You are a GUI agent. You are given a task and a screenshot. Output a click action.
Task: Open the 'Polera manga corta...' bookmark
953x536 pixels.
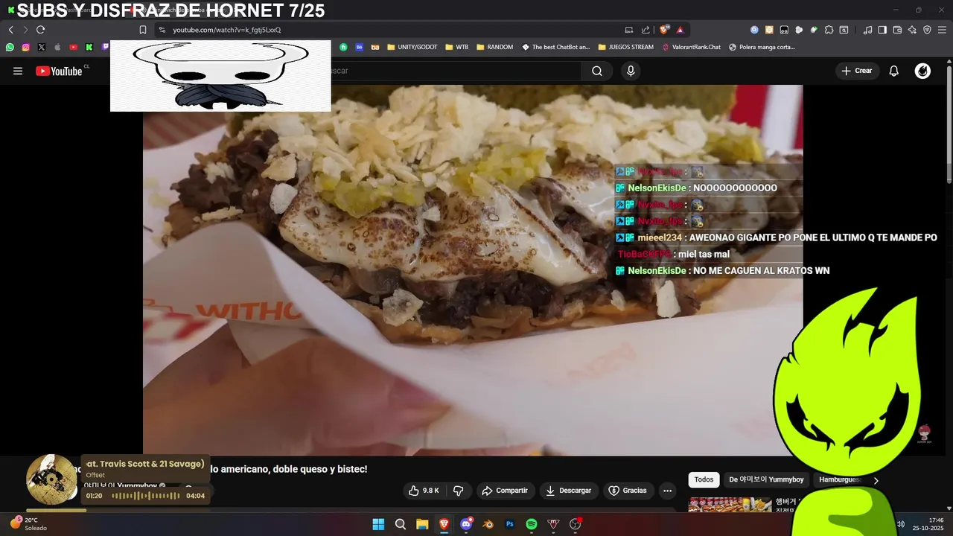762,47
